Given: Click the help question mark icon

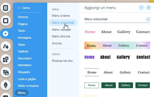Looking at the screenshot, I should pos(141,8).
